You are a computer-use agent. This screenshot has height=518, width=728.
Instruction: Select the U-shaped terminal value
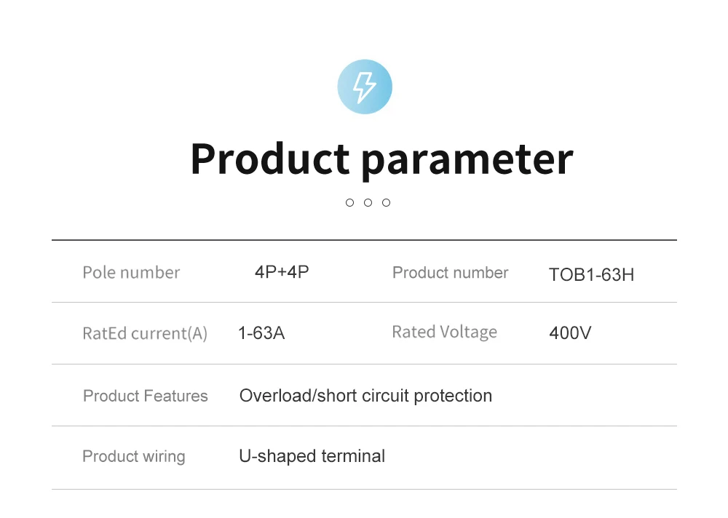point(312,456)
